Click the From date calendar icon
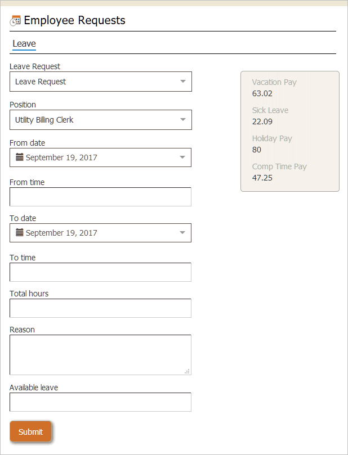The image size is (348, 455). click(x=20, y=157)
